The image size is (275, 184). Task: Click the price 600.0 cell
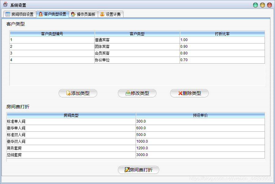[x=200, y=128]
